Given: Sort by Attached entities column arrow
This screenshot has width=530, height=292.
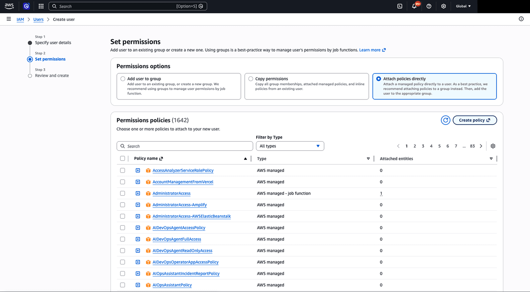Looking at the screenshot, I should coord(491,159).
